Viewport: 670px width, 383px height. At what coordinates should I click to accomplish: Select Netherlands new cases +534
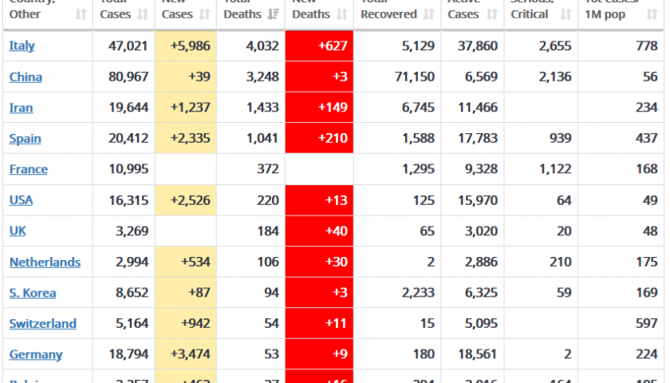click(x=195, y=262)
